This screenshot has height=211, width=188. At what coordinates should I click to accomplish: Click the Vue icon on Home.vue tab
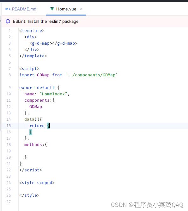coord(52,9)
